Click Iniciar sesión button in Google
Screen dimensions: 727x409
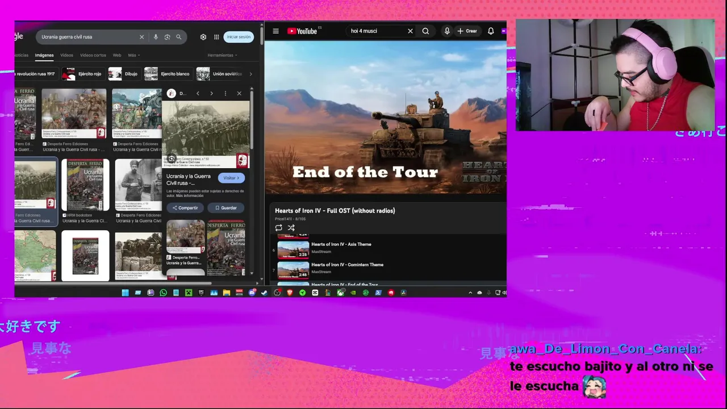pos(239,37)
